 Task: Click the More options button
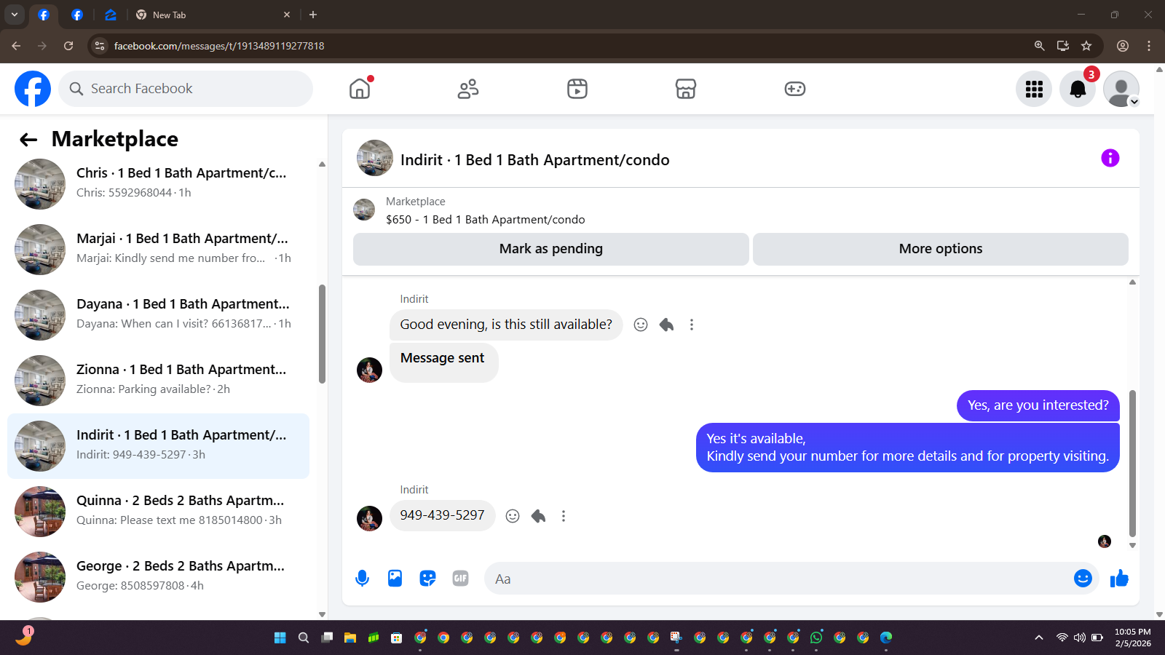pos(941,249)
